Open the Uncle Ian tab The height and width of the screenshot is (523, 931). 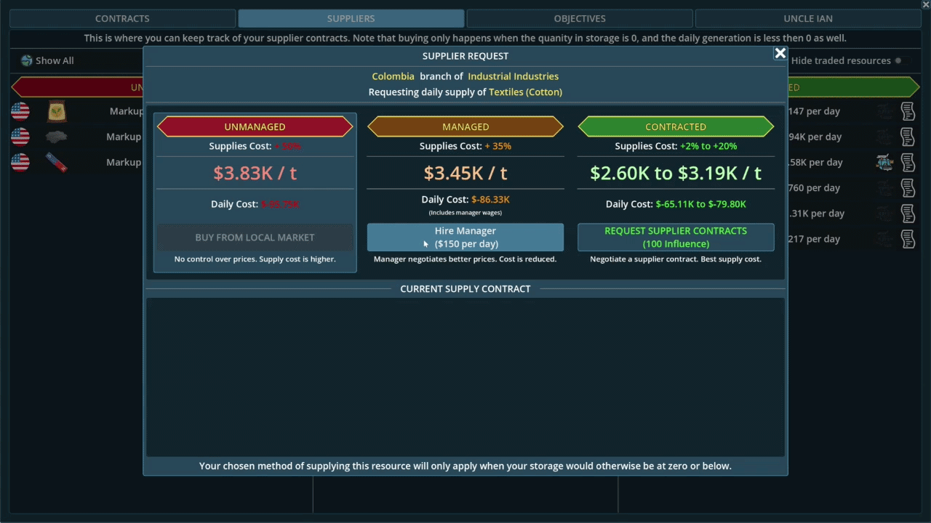(x=808, y=18)
